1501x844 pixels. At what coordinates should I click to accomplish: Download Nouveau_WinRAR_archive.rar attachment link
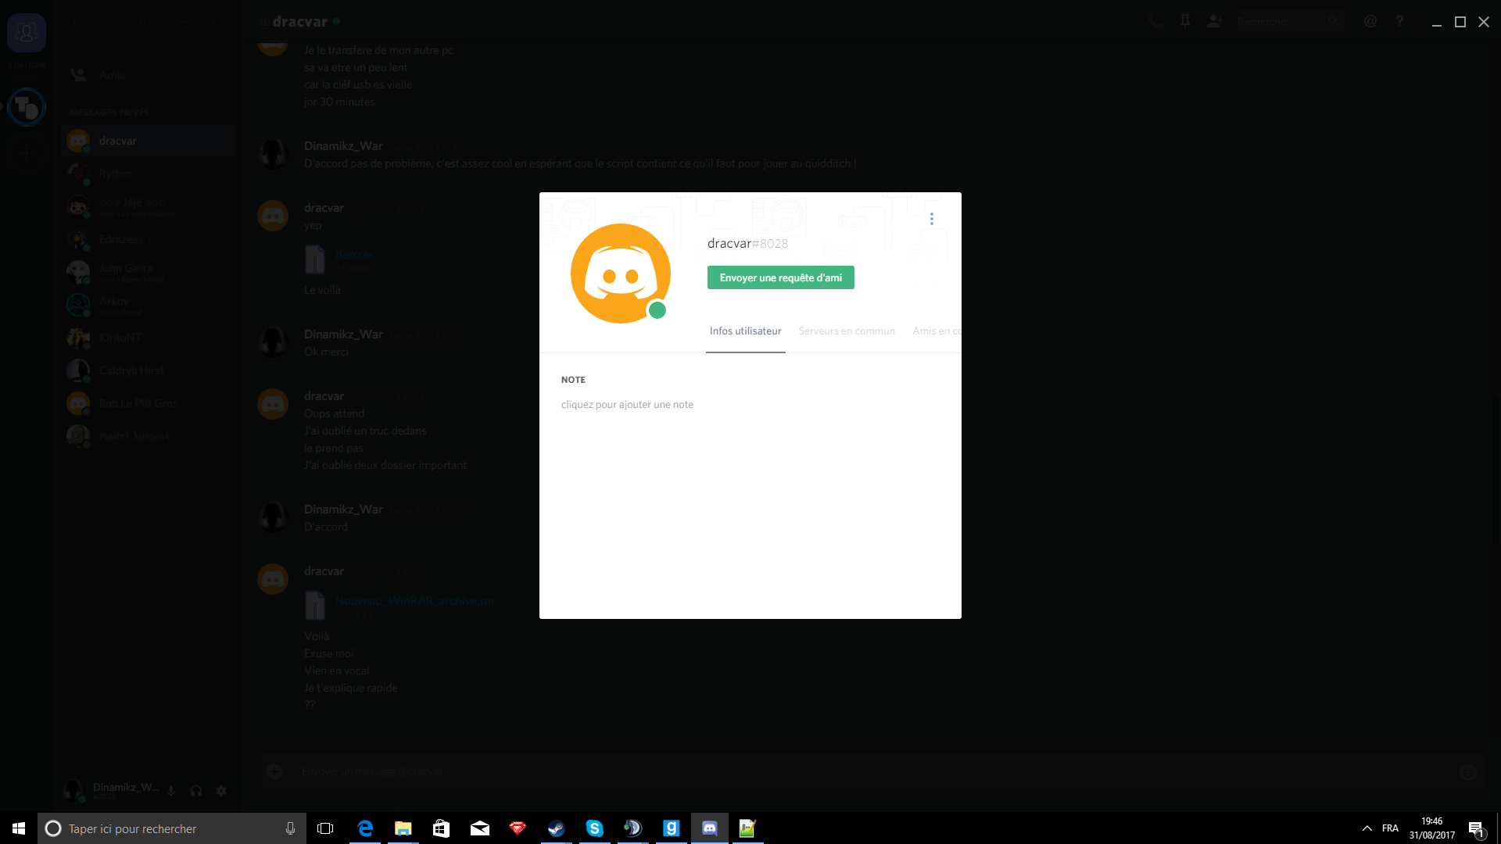(414, 601)
